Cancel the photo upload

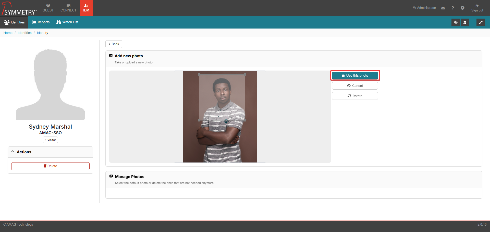point(355,86)
